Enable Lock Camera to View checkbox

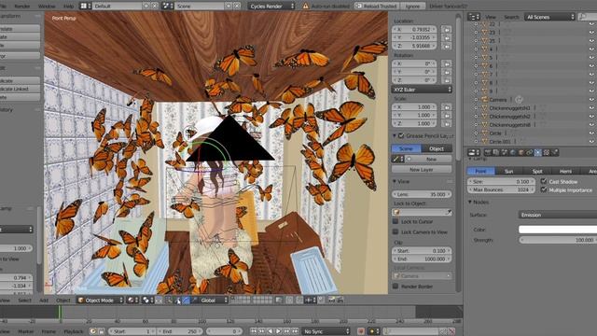point(396,231)
